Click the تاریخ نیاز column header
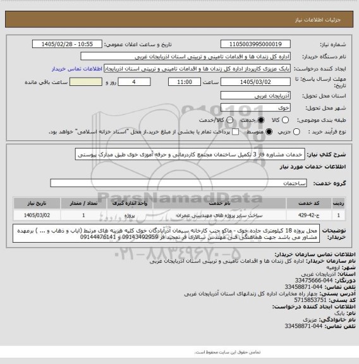The image size is (359, 364). [37, 203]
